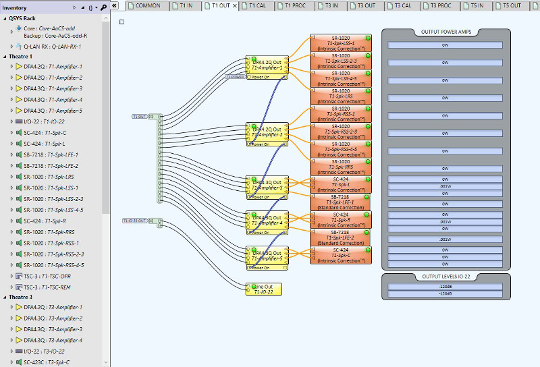Select the Core-AaCS-odd core icon
540x367 pixels.
20,28
